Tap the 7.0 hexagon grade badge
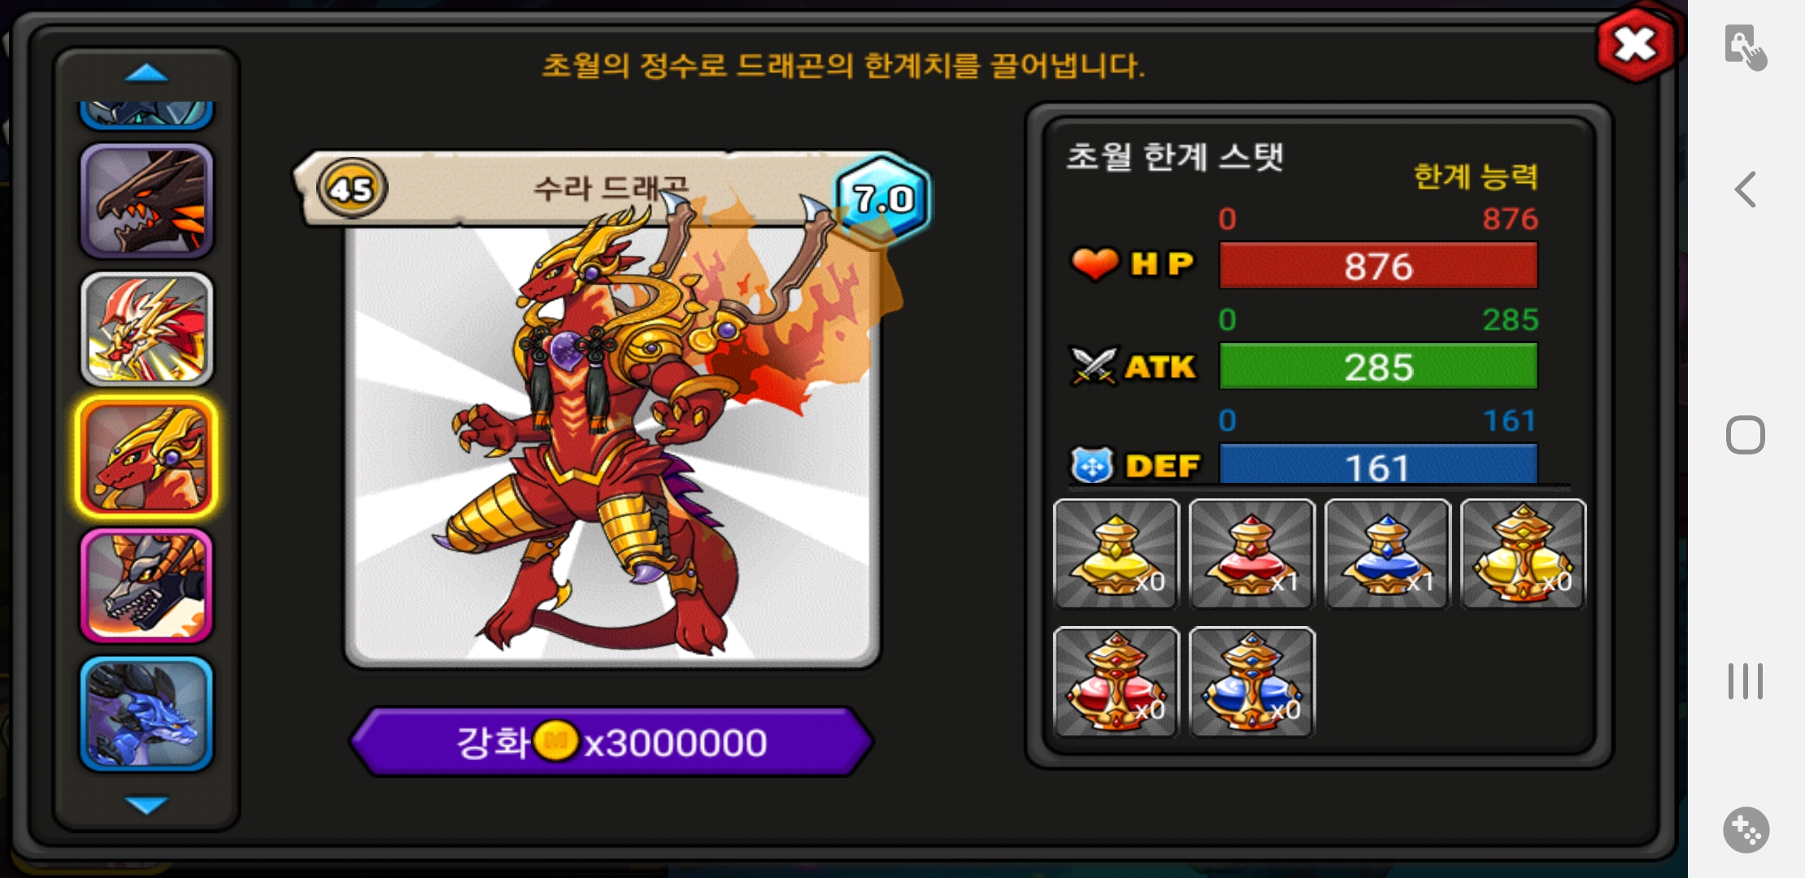The height and width of the screenshot is (878, 1805). 883,198
